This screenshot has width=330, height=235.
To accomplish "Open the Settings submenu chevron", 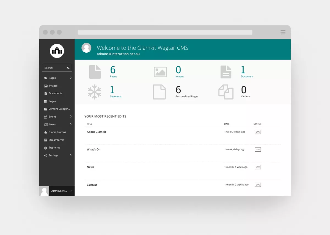I will [71, 155].
